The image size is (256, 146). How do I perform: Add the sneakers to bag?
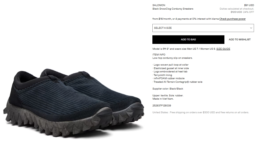tap(188, 40)
